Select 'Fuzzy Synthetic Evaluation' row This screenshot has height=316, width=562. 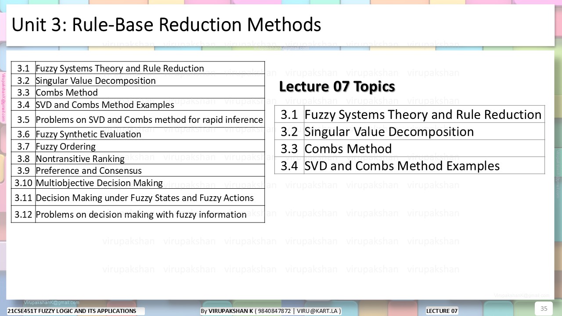138,134
